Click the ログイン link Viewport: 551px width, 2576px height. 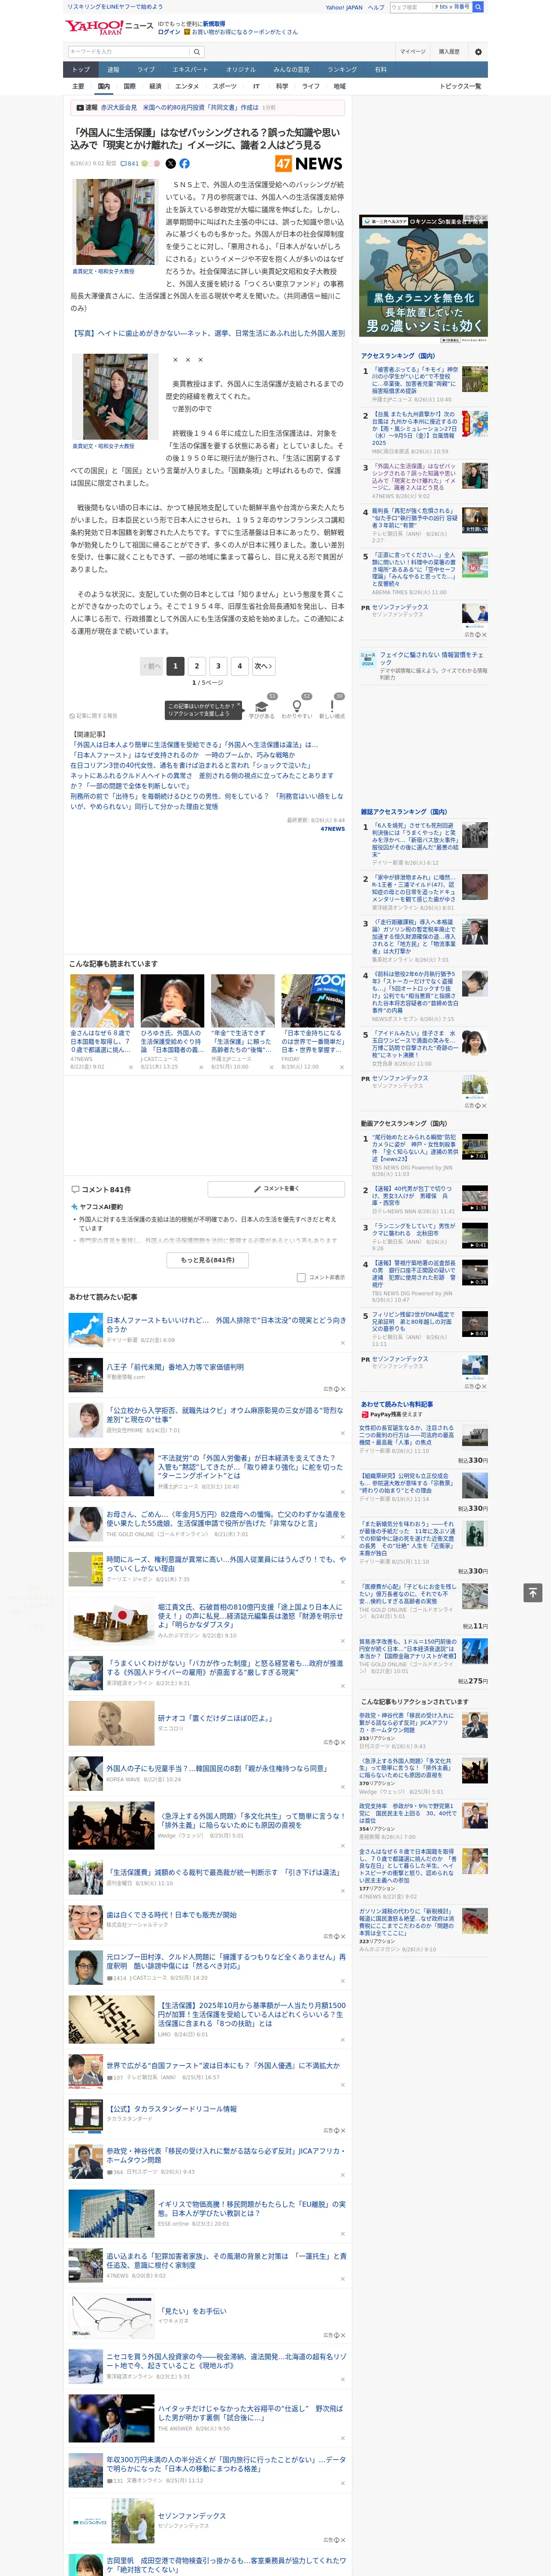click(x=169, y=32)
